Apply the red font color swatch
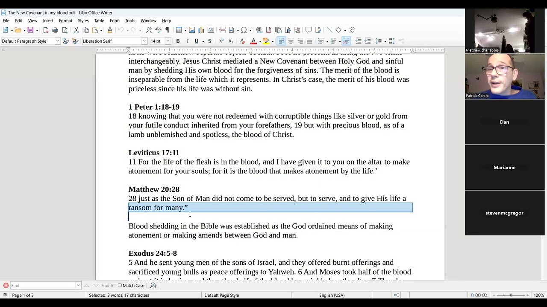 coord(253,41)
